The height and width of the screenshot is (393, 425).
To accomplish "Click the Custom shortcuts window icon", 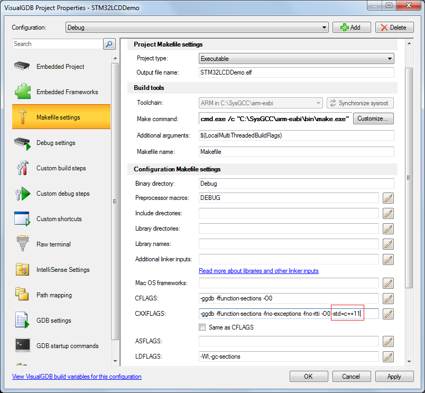I will (22, 218).
